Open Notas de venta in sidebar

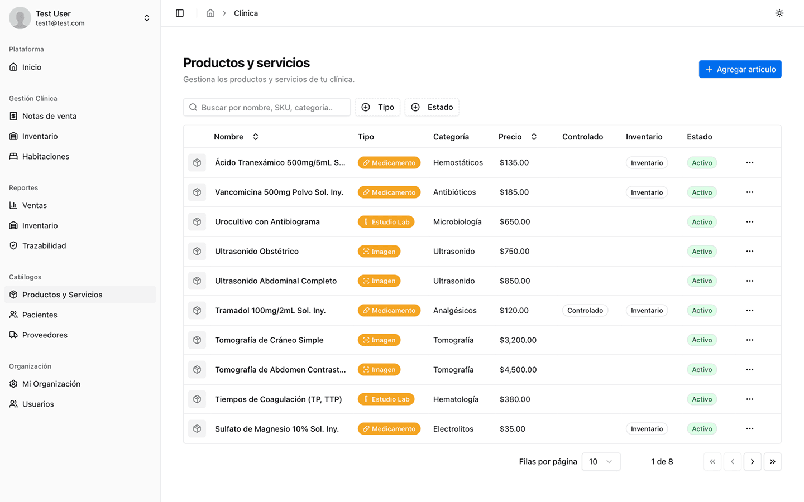pos(49,116)
